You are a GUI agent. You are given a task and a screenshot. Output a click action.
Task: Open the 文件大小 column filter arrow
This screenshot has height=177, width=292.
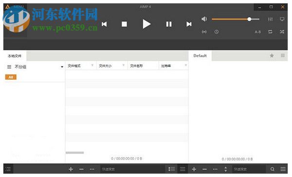coord(124,65)
